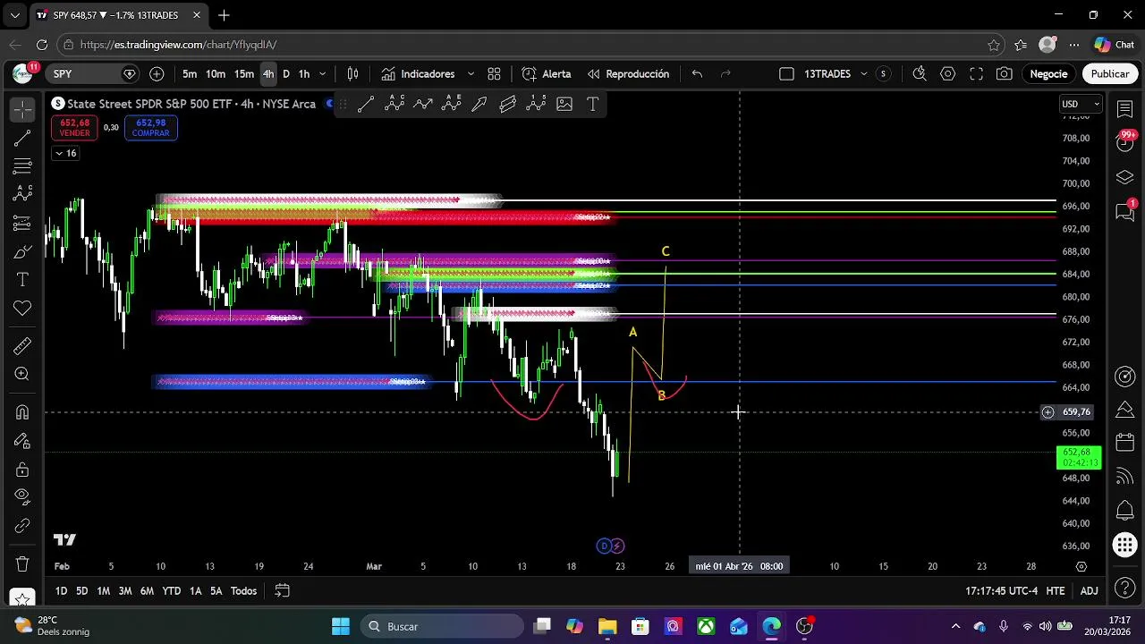1145x644 pixels.
Task: Select the D daily timeframe
Action: click(286, 74)
